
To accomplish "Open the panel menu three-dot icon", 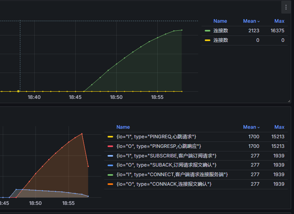I will 286,7.
